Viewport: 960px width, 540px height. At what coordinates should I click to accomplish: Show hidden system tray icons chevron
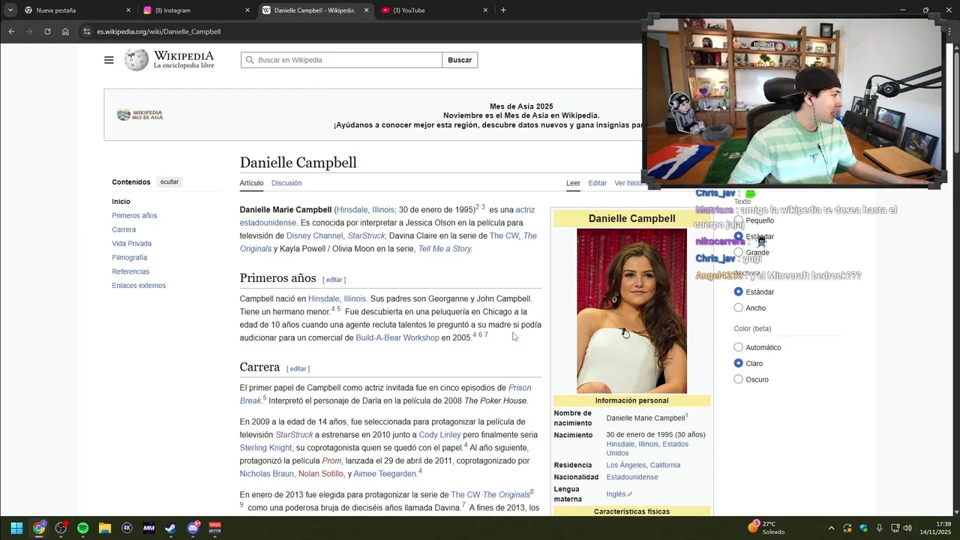pyautogui.click(x=831, y=528)
